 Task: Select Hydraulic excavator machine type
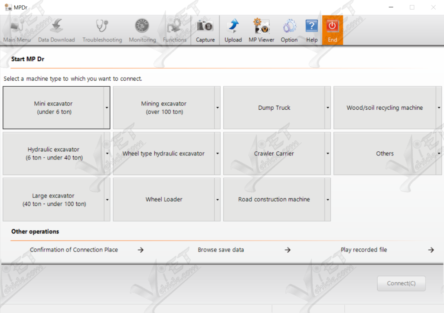54,154
